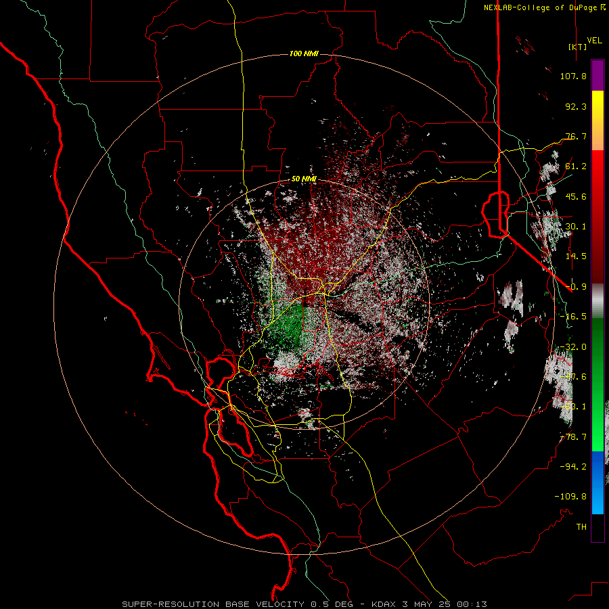
Task: Click the 50 NMI range ring label
Action: click(304, 179)
